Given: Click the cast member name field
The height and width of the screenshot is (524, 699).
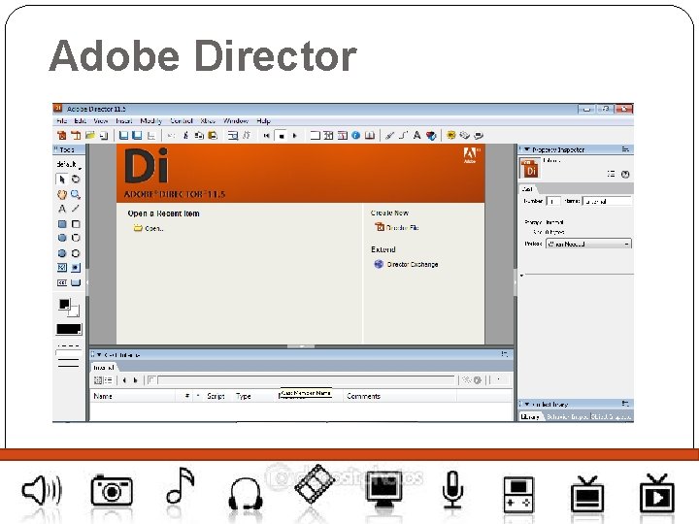Looking at the screenshot, I should 306,380.
